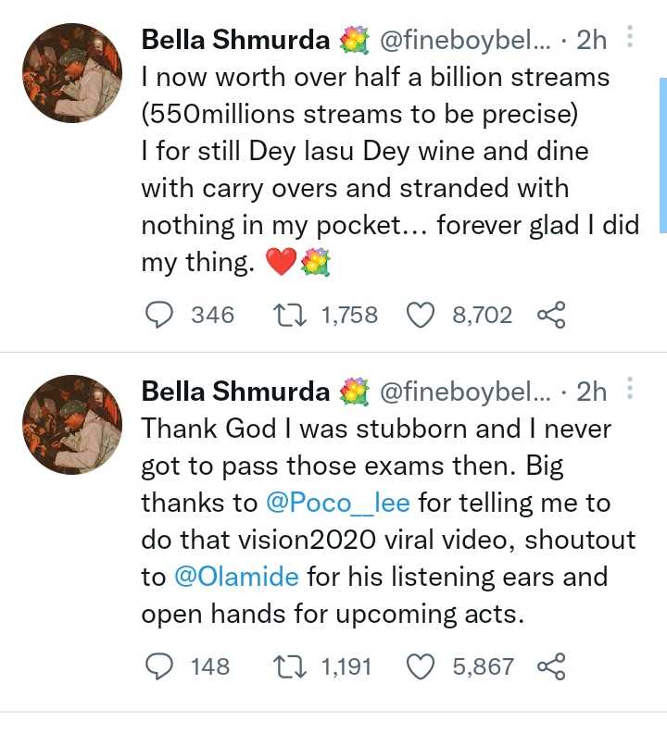The height and width of the screenshot is (734, 667).
Task: Click the @fineboybel handle on first tweet
Action: (465, 40)
